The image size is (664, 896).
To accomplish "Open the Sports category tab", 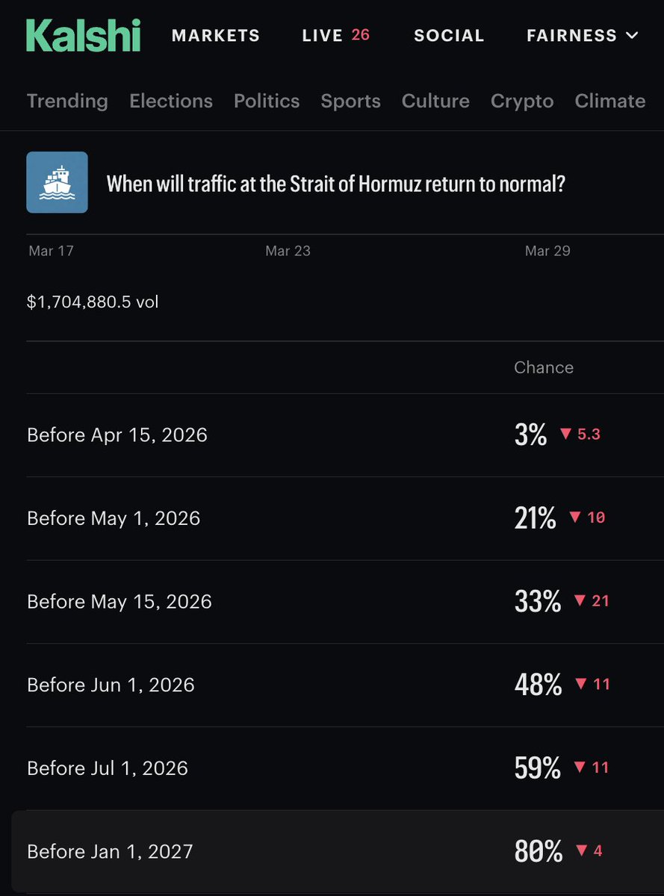I will 350,101.
